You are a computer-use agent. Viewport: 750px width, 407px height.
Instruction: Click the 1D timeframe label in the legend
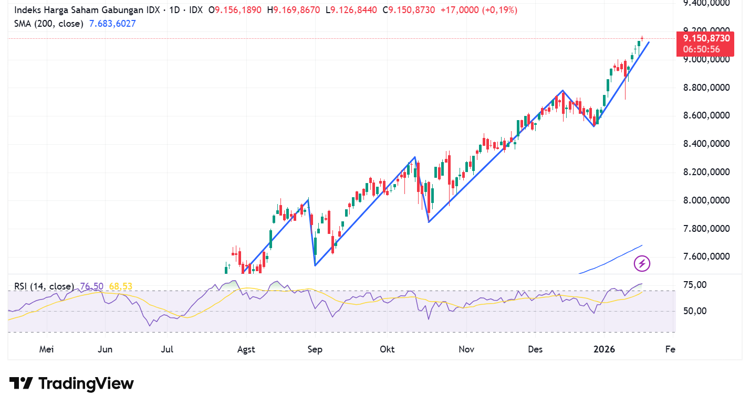175,9
